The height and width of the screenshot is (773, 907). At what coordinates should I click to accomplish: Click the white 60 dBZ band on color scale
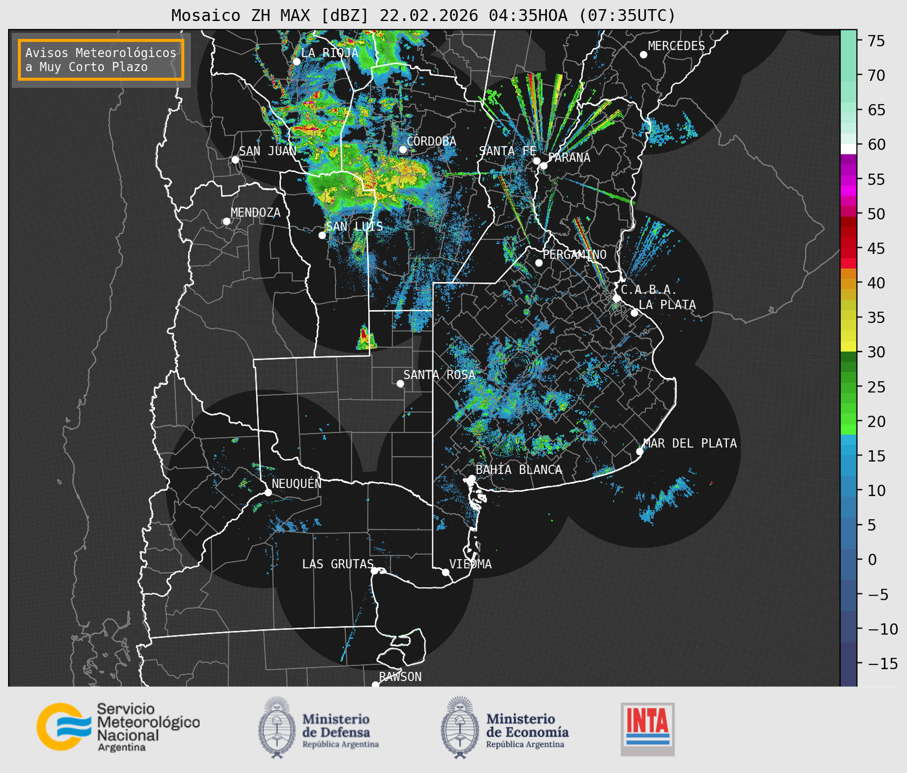(848, 149)
